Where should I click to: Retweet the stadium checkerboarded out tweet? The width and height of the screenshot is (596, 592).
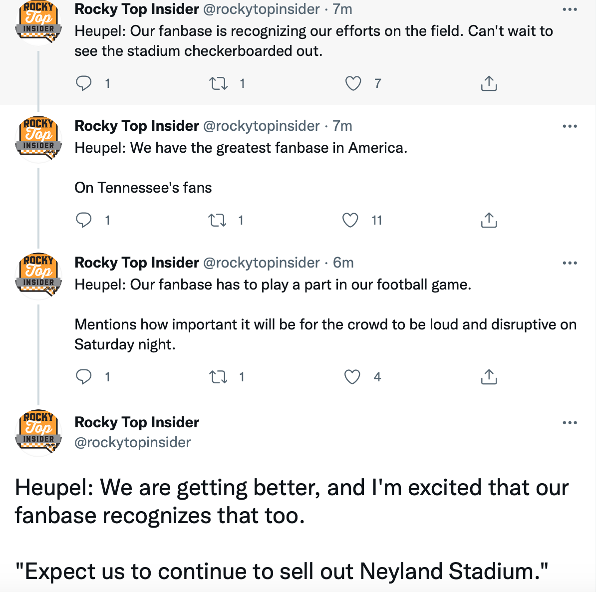(x=218, y=83)
